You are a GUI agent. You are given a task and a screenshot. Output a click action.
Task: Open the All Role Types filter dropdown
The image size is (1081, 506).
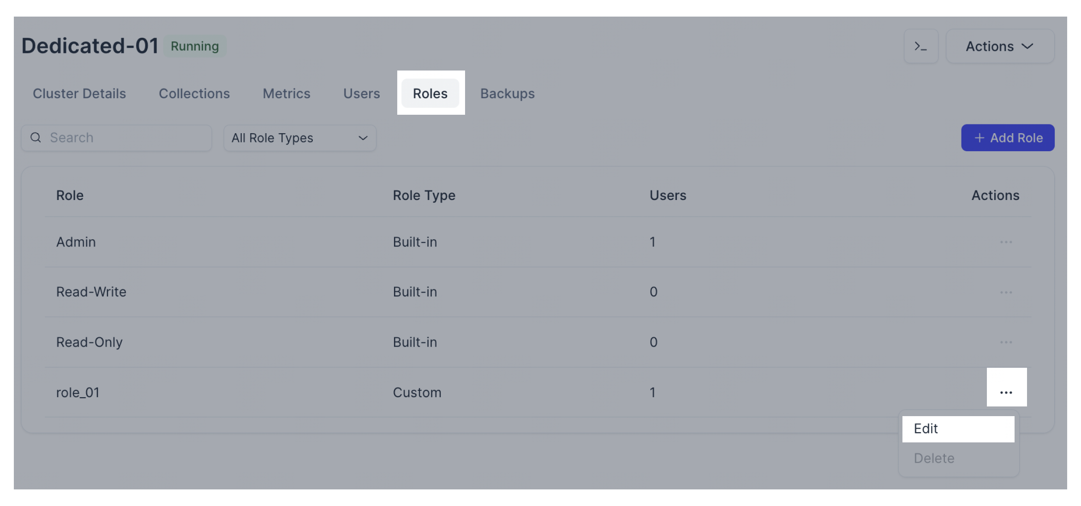pos(299,137)
